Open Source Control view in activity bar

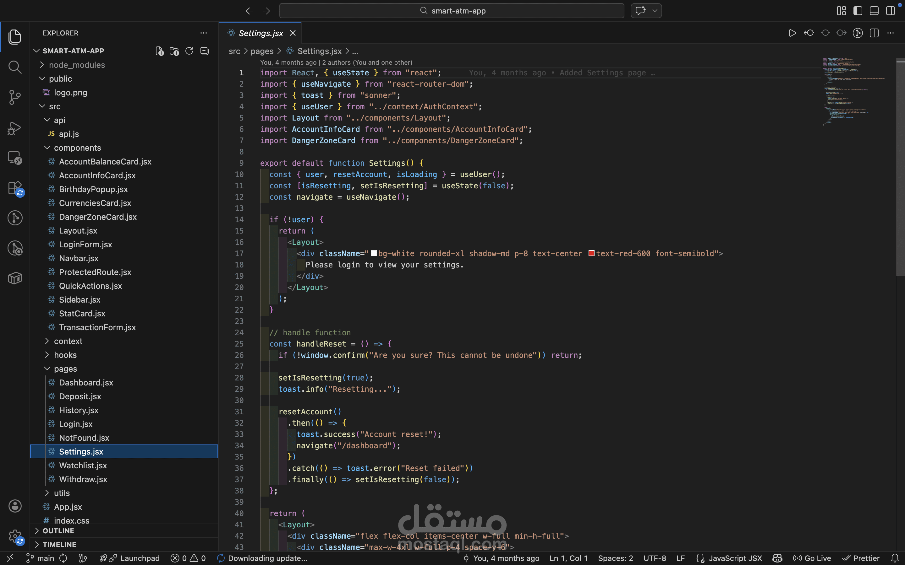point(14,98)
